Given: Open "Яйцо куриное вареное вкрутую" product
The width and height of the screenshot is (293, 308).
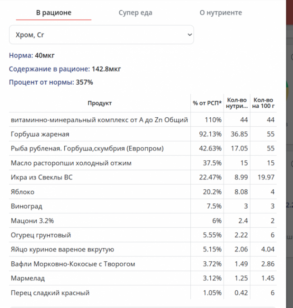Looking at the screenshot, I should tap(62, 250).
